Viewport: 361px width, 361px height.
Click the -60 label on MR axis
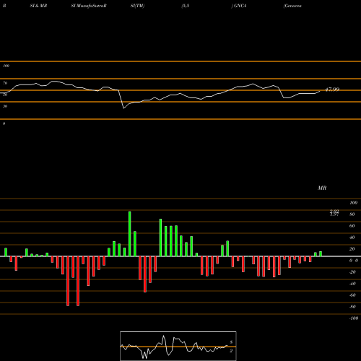pyautogui.click(x=352, y=295)
